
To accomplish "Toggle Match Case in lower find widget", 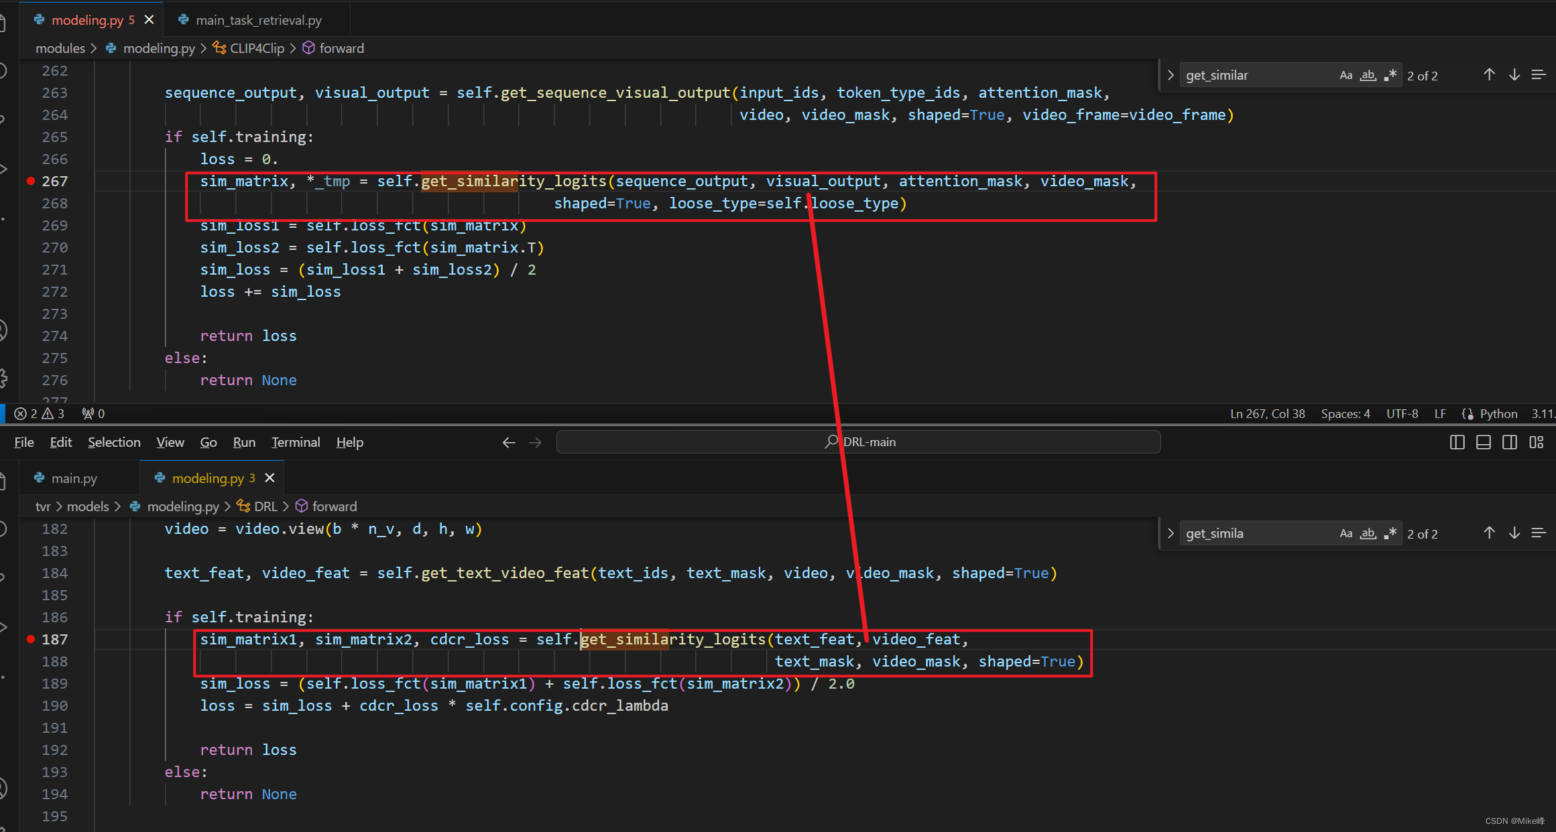I will tap(1345, 534).
